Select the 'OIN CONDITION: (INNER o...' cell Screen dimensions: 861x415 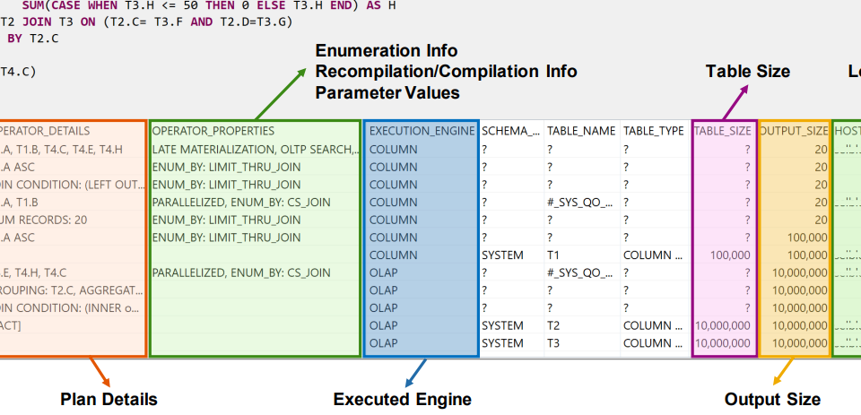click(70, 308)
